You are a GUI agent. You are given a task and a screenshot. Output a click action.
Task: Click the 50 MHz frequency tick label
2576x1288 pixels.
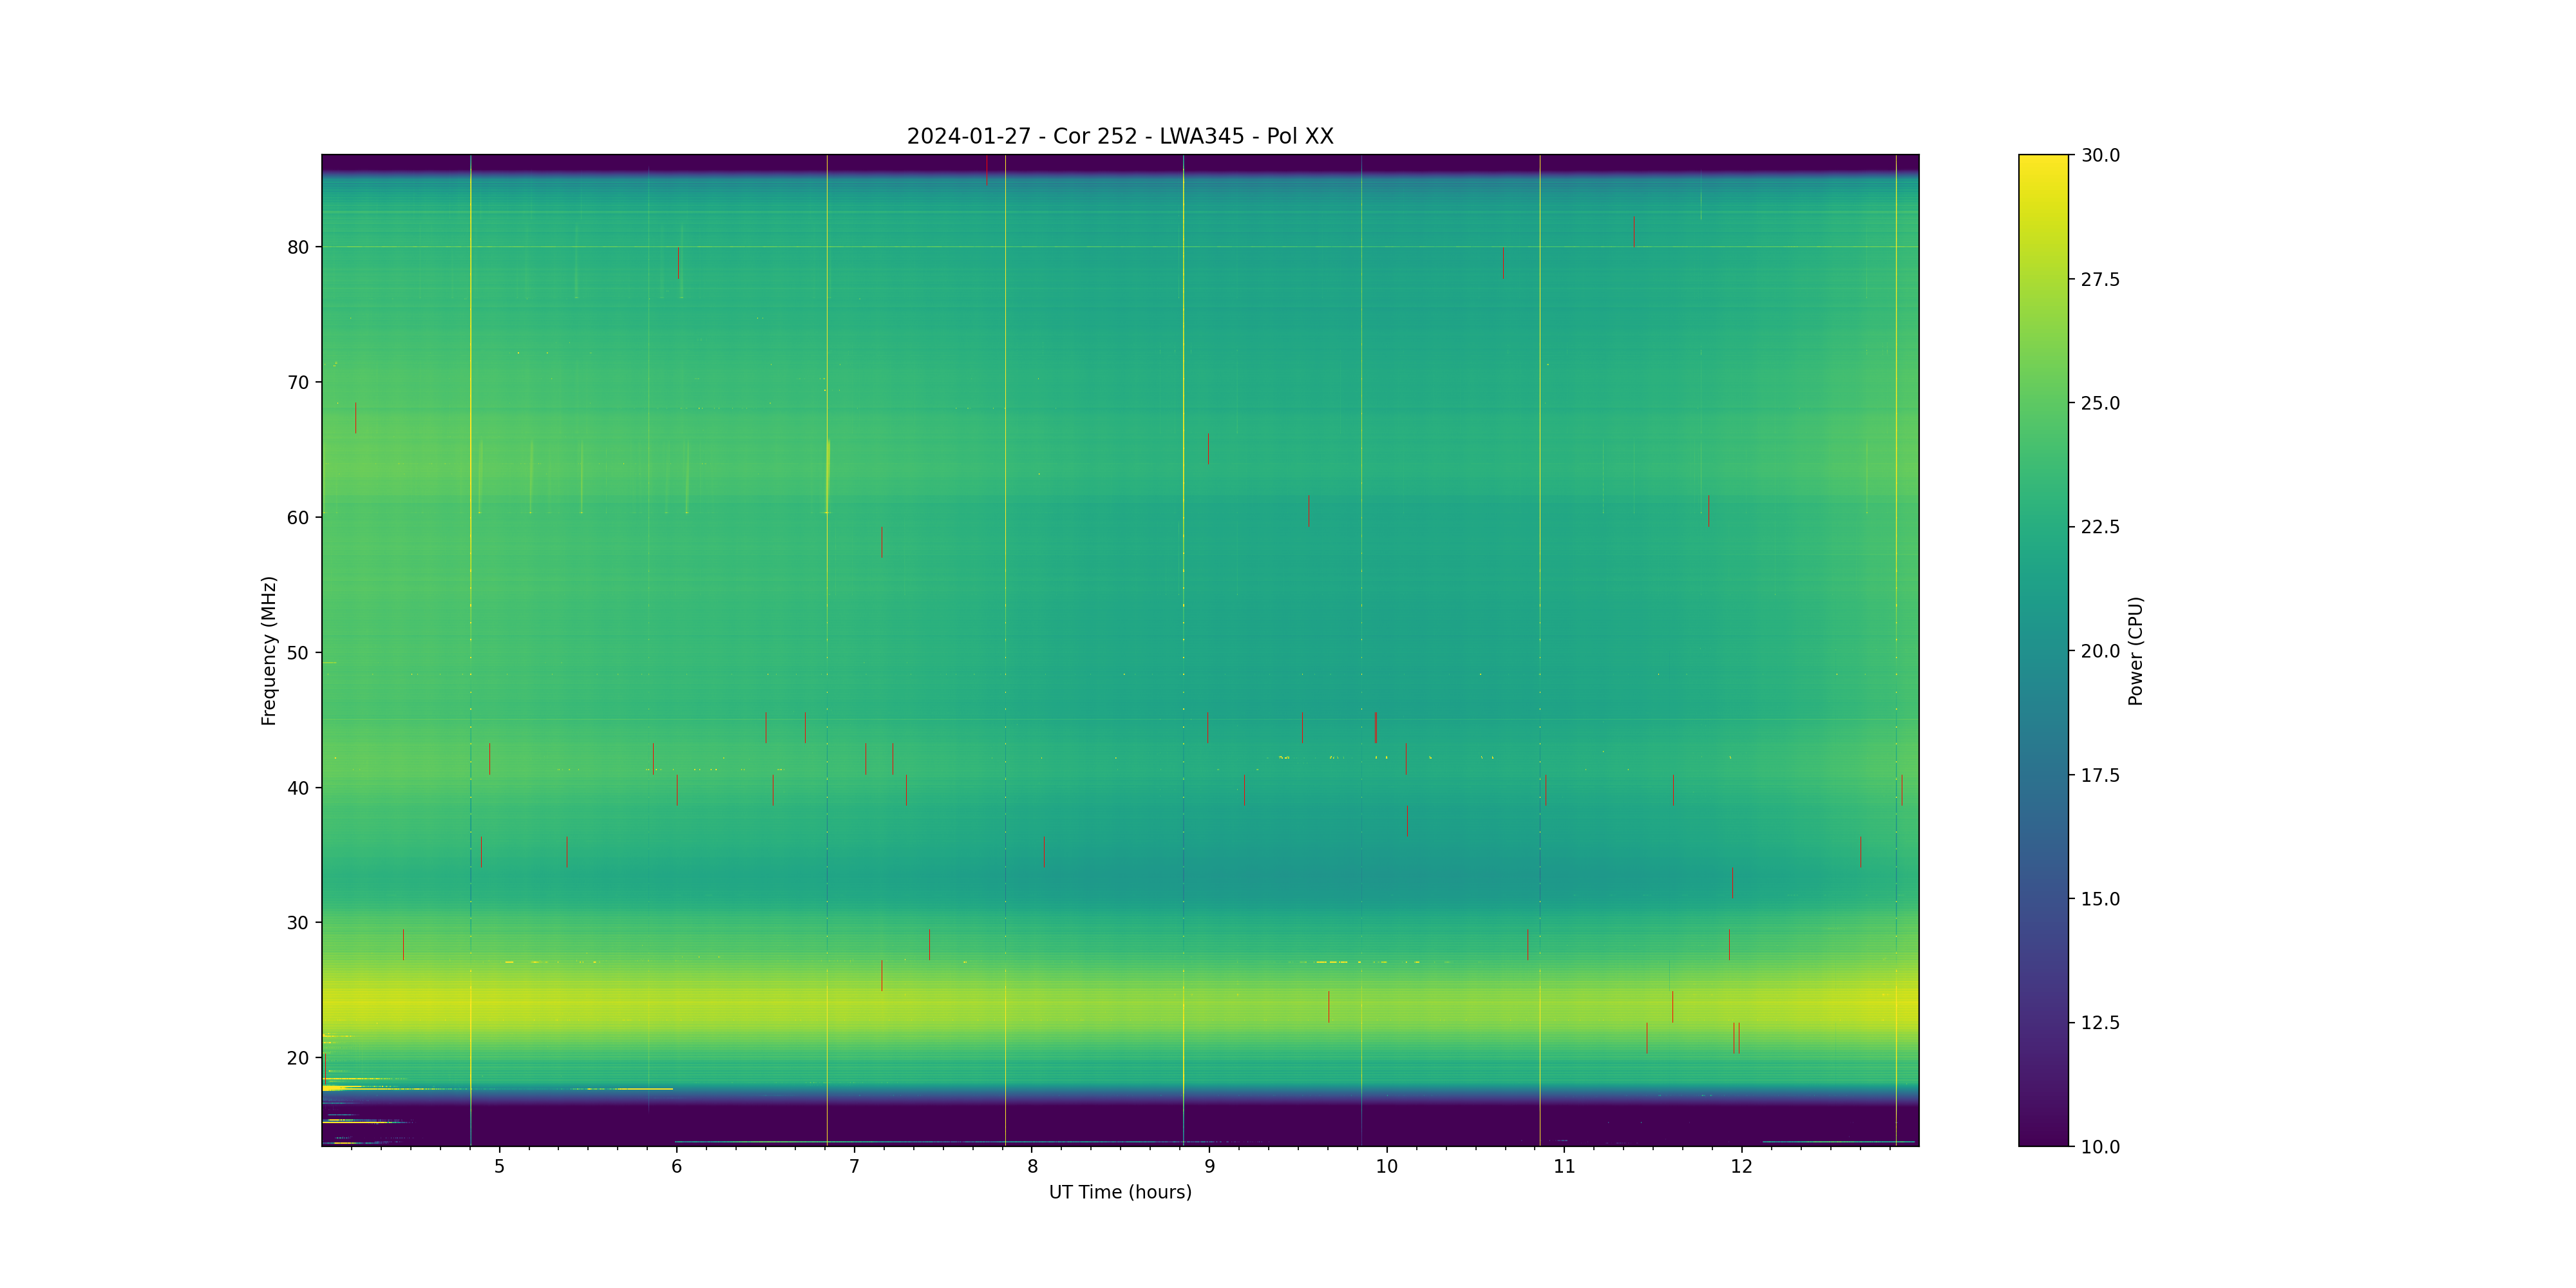click(298, 653)
